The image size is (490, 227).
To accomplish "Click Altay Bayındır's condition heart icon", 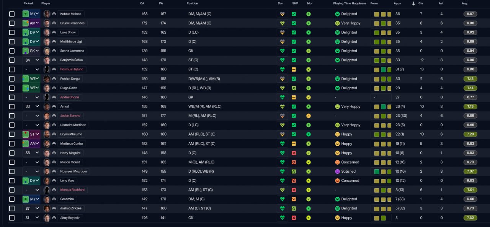I will click(x=283, y=217).
